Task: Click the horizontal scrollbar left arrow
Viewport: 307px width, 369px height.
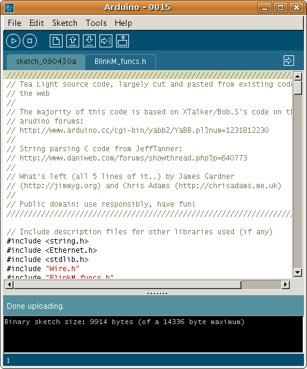Action: [x=9, y=285]
